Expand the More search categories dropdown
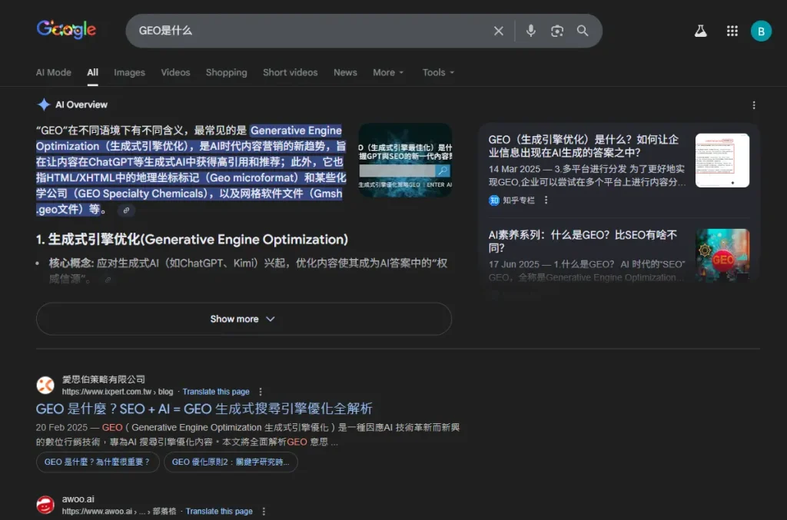Image resolution: width=787 pixels, height=520 pixels. pyautogui.click(x=388, y=72)
